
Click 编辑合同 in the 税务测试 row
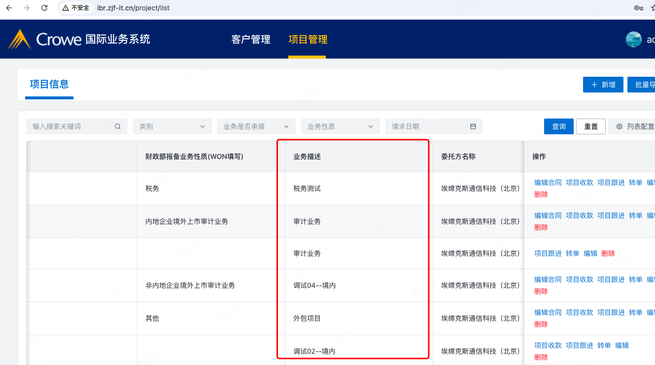(548, 182)
